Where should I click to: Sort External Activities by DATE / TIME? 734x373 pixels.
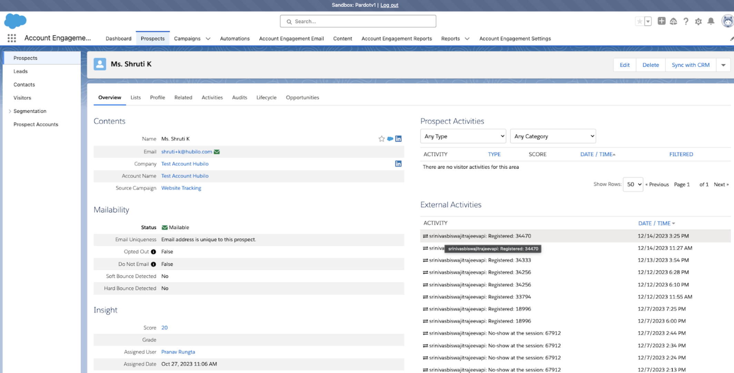pyautogui.click(x=656, y=223)
